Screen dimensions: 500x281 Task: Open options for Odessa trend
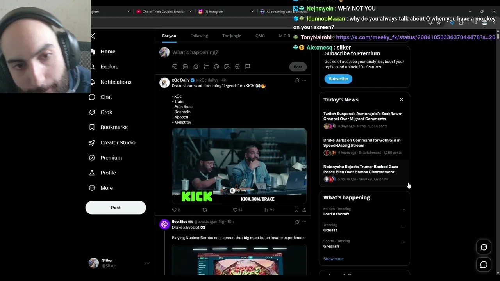(x=403, y=226)
